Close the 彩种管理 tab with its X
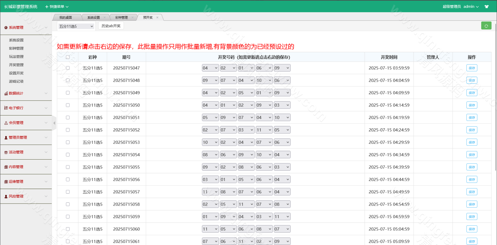This screenshot has width=497, height=245. pyautogui.click(x=133, y=17)
